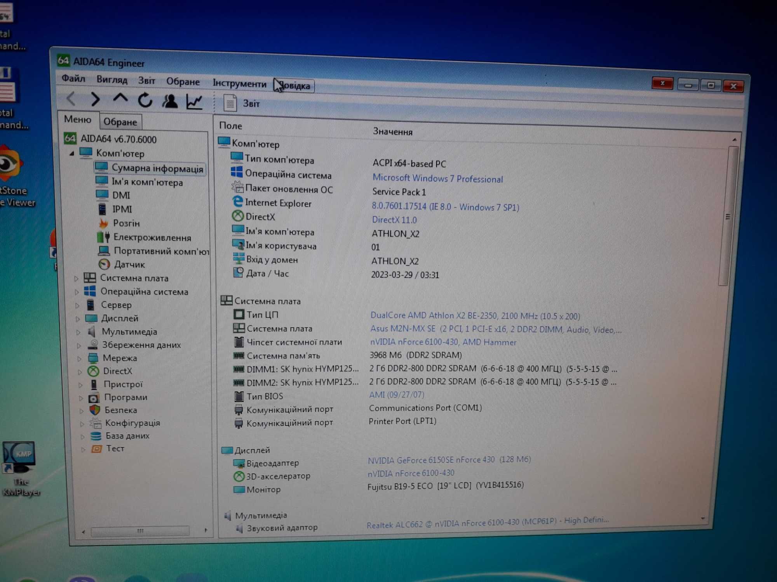Open the graph chart icon in the toolbar

[x=194, y=102]
